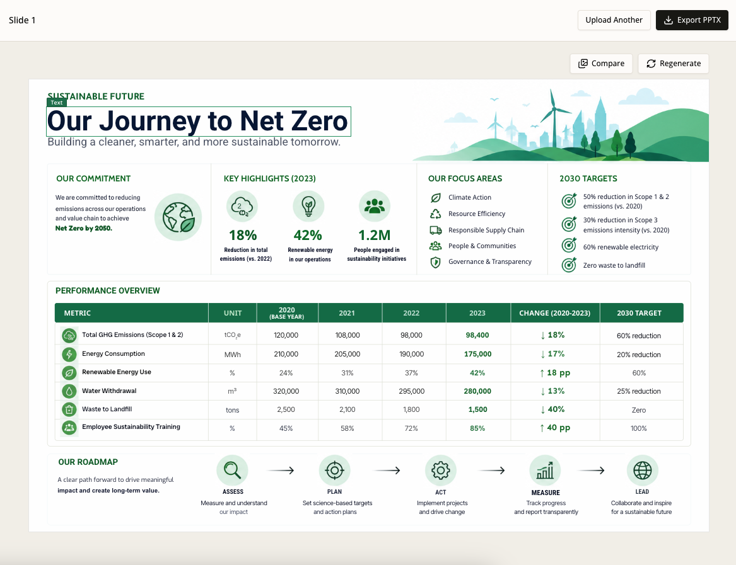Click the recycle icon beside Resource Efficiency
This screenshot has height=565, width=736.
(436, 214)
